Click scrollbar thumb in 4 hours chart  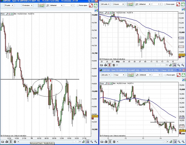click(160, 65)
